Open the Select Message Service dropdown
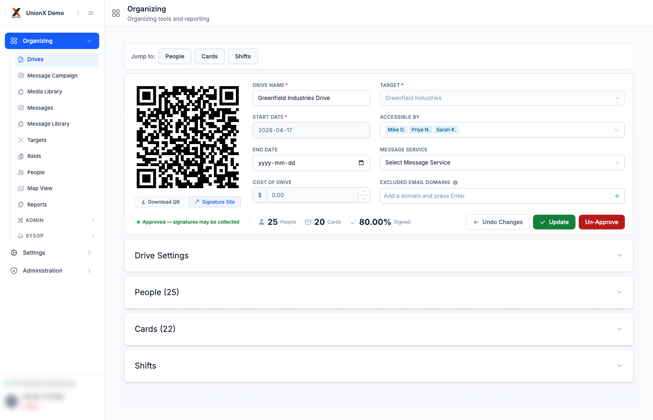653x420 pixels. (x=502, y=162)
